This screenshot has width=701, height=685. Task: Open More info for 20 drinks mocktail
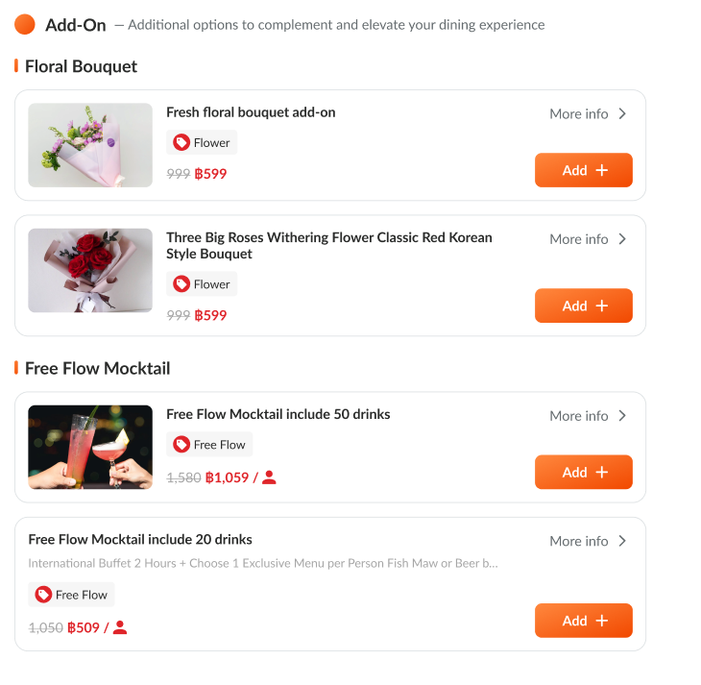(x=587, y=541)
